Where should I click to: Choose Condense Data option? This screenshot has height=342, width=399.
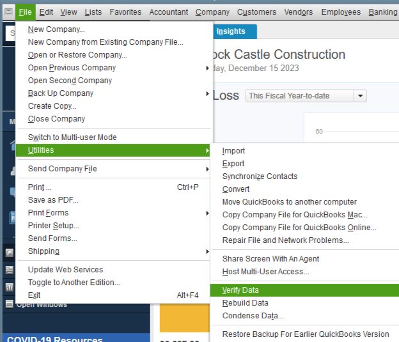(253, 316)
